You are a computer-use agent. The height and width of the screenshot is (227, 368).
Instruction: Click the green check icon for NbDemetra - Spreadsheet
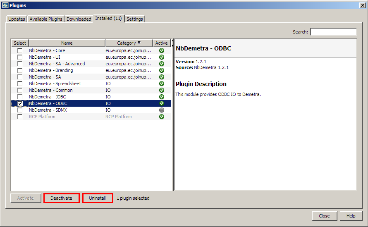tap(161, 84)
